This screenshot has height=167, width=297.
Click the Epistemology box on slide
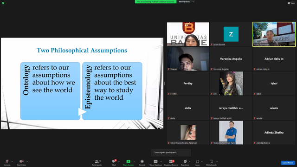[x=112, y=91]
